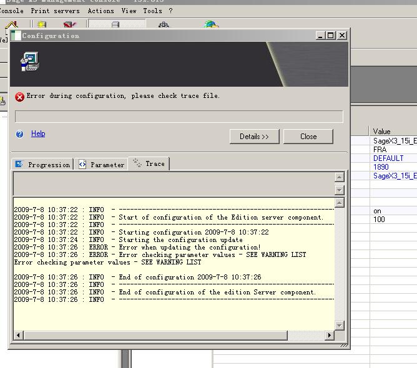Click the Parameter tab's code icon
This screenshot has height=368, width=417.
[82, 164]
